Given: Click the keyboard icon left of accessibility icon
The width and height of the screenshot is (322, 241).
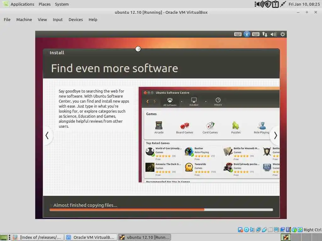Looking at the screenshot, I should 238,34.
